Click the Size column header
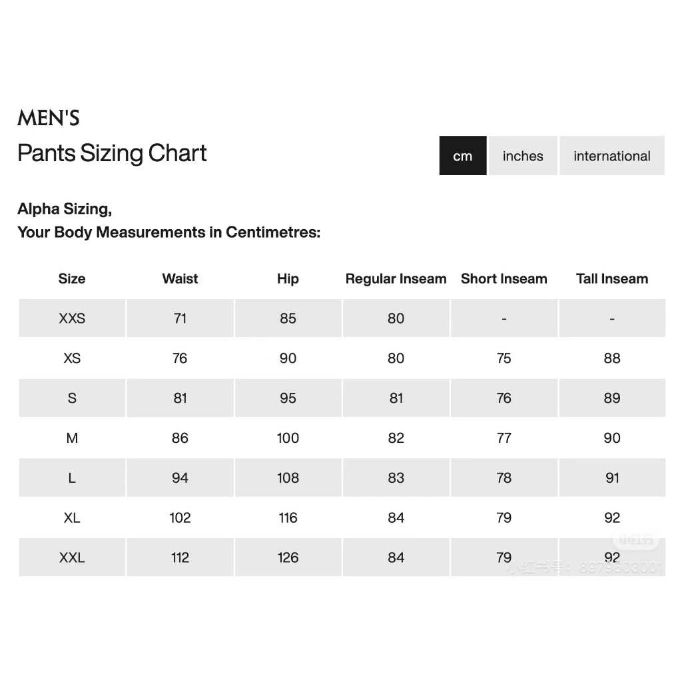This screenshot has width=682, height=682. point(72,278)
